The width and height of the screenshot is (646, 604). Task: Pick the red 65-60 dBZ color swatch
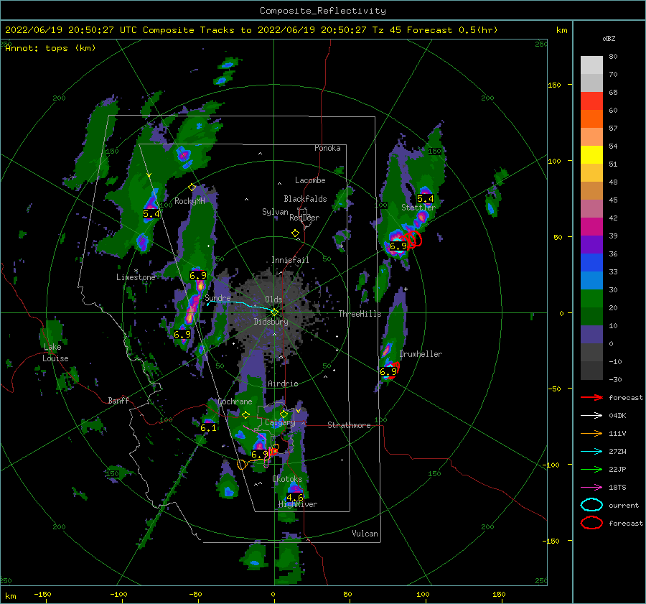(x=591, y=101)
